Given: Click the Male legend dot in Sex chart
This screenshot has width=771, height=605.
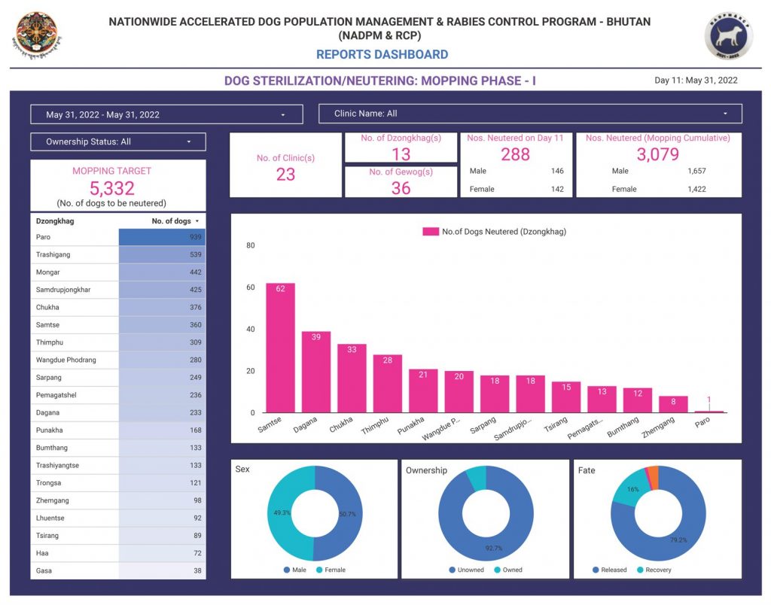Looking at the screenshot, I should pos(287,570).
